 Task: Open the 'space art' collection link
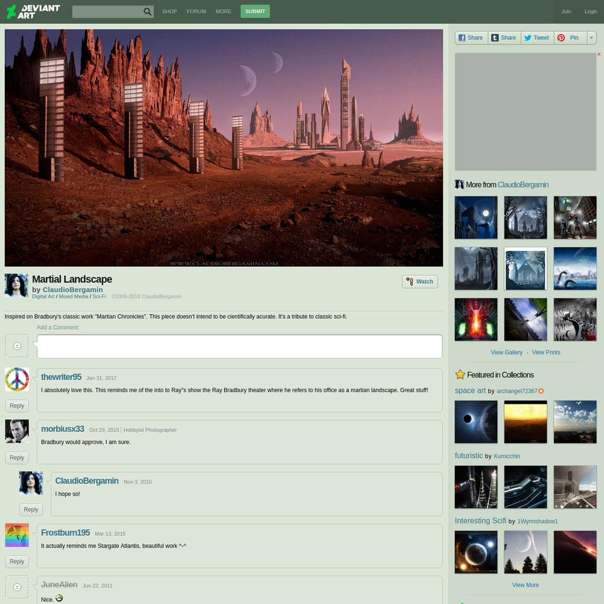470,391
